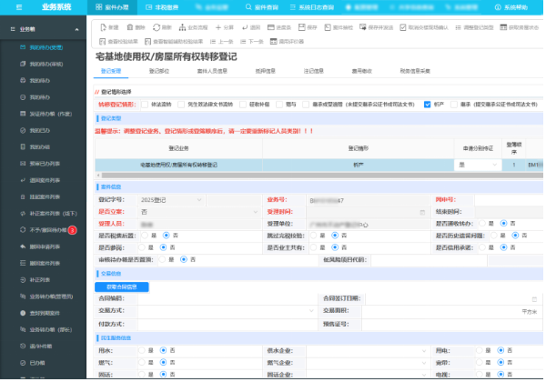The height and width of the screenshot is (382, 546).
Task: Open the 案件查询 top menu
Action: pyautogui.click(x=262, y=6)
